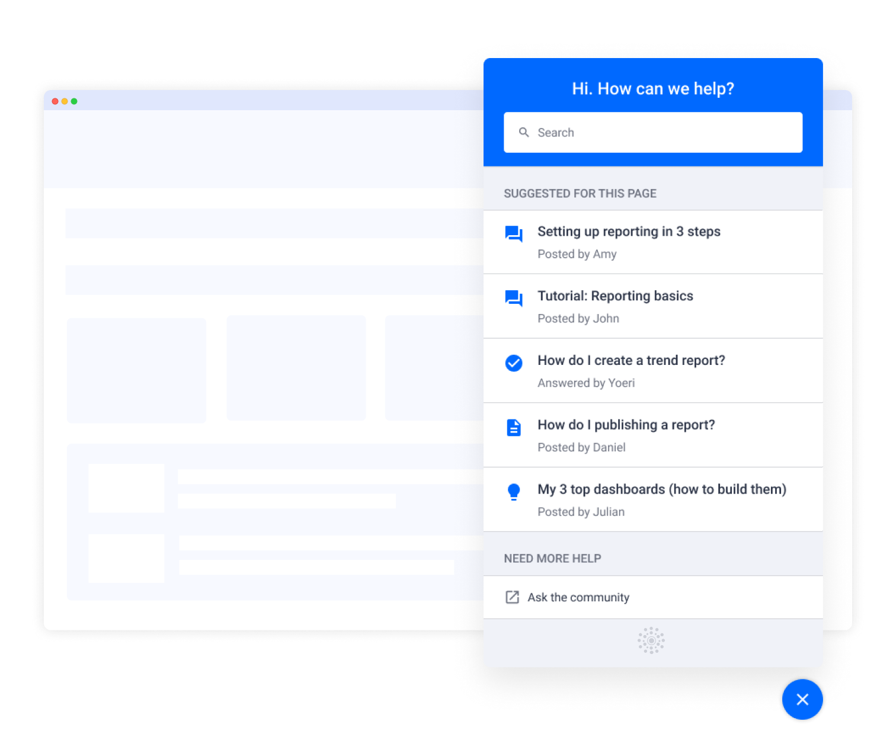877x750 pixels.
Task: Click the loading spinner at the widget bottom
Action: tap(651, 640)
